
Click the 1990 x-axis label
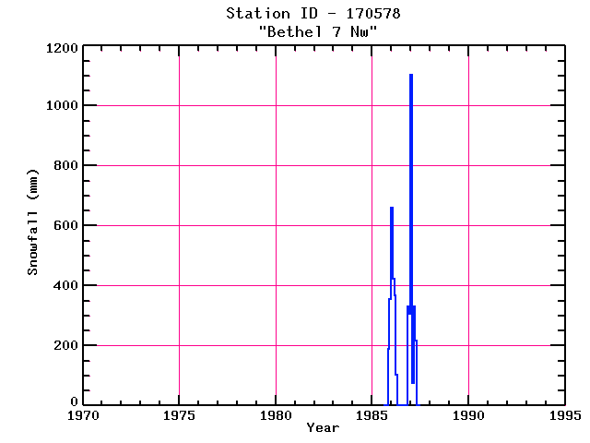click(468, 415)
